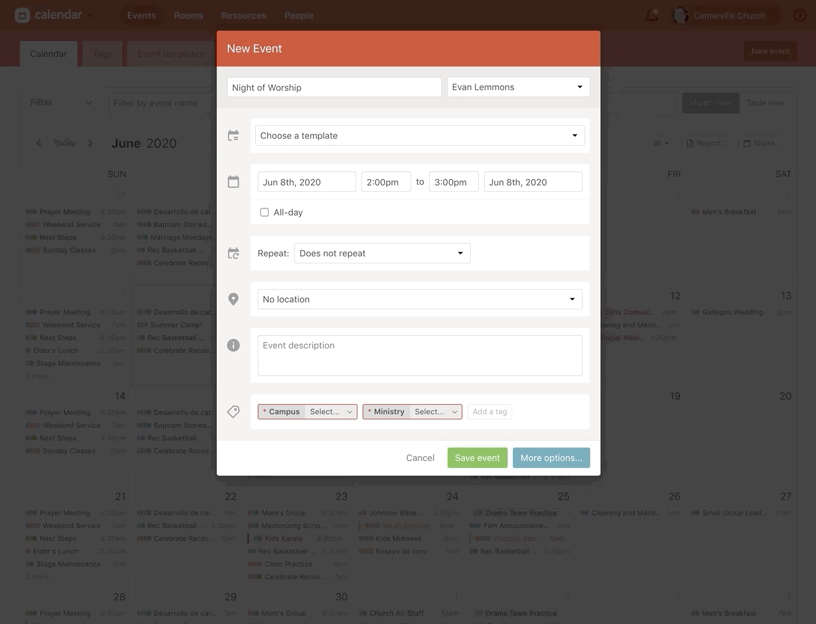Image resolution: width=816 pixels, height=624 pixels.
Task: Enable the All-day checkbox
Action: click(264, 212)
